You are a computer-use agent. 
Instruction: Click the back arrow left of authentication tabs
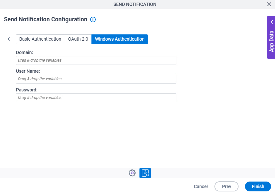[10, 39]
